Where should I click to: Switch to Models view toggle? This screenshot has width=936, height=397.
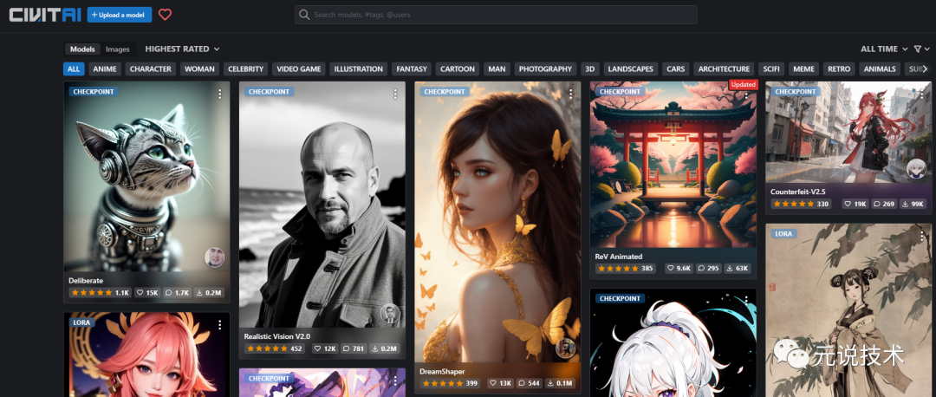click(82, 49)
